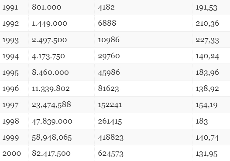Select the value 801.000
Image resolution: width=230 pixels, height=161 pixels.
[46, 7]
